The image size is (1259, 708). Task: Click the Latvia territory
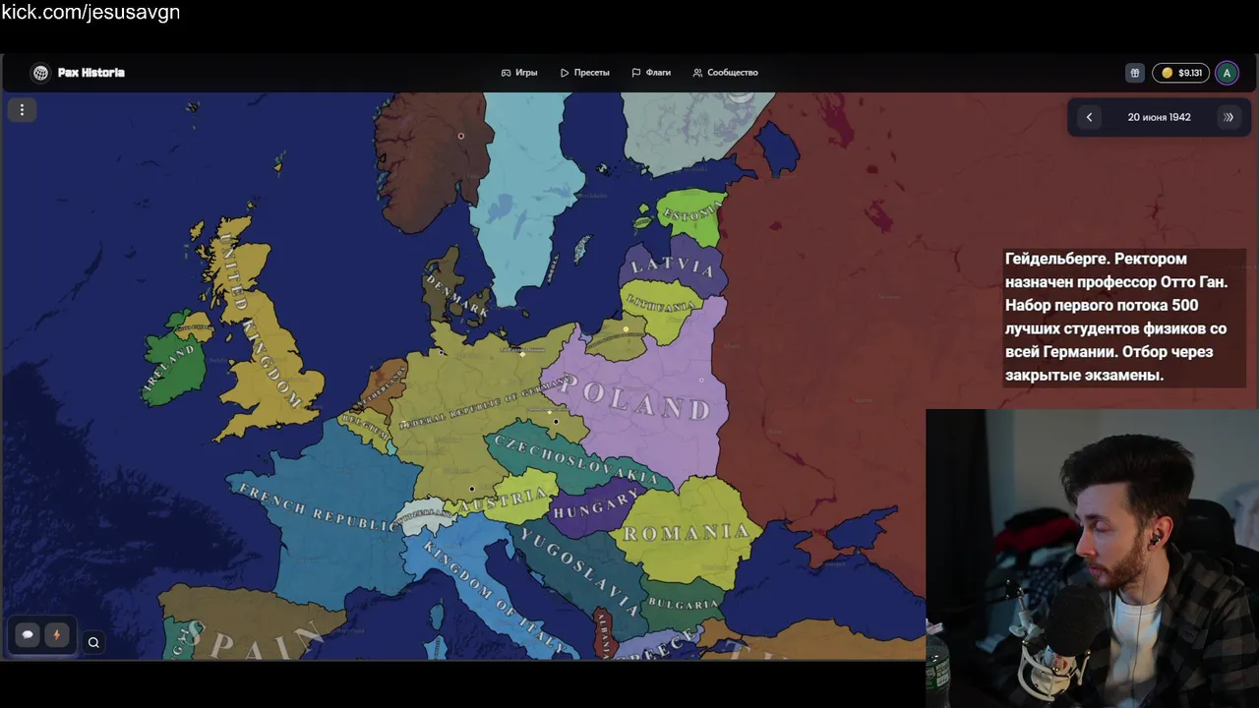coord(674,265)
